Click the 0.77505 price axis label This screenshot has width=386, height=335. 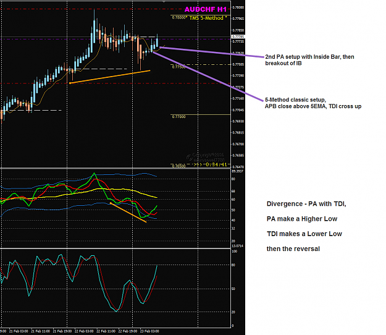pos(238,64)
